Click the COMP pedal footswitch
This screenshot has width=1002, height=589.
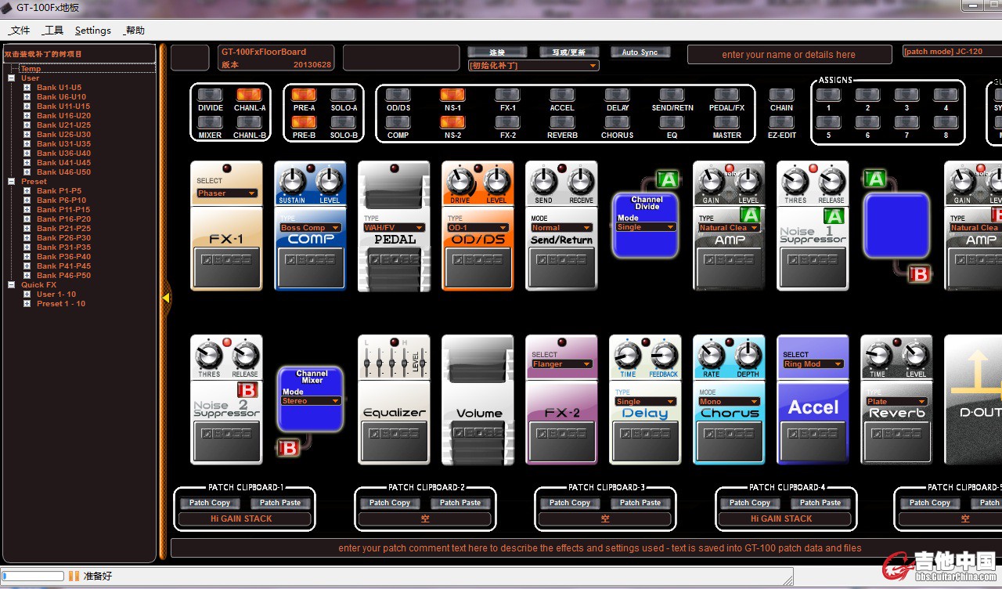point(310,267)
